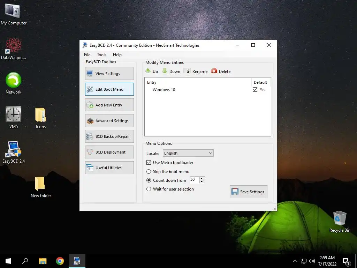
Task: Open File Explorer from taskbar
Action: click(x=43, y=261)
